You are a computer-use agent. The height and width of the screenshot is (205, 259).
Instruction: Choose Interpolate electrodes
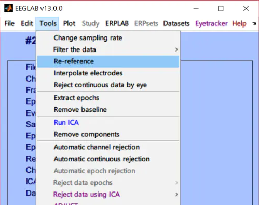pyautogui.click(x=108, y=73)
